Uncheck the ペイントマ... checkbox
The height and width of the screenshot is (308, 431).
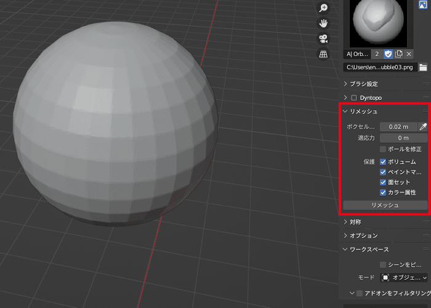(382, 172)
